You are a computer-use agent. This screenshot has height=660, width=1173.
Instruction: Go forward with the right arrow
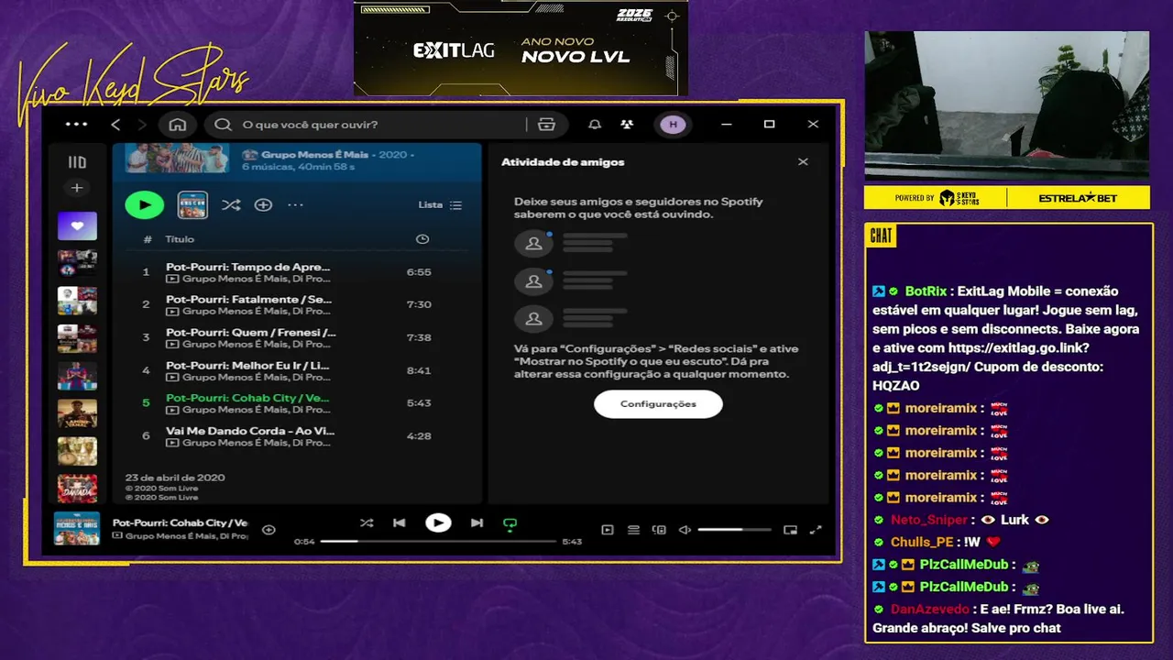coord(142,125)
